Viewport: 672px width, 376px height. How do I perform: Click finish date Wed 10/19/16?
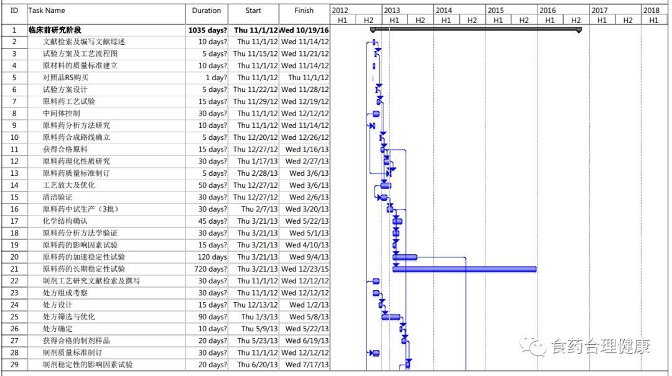304,30
